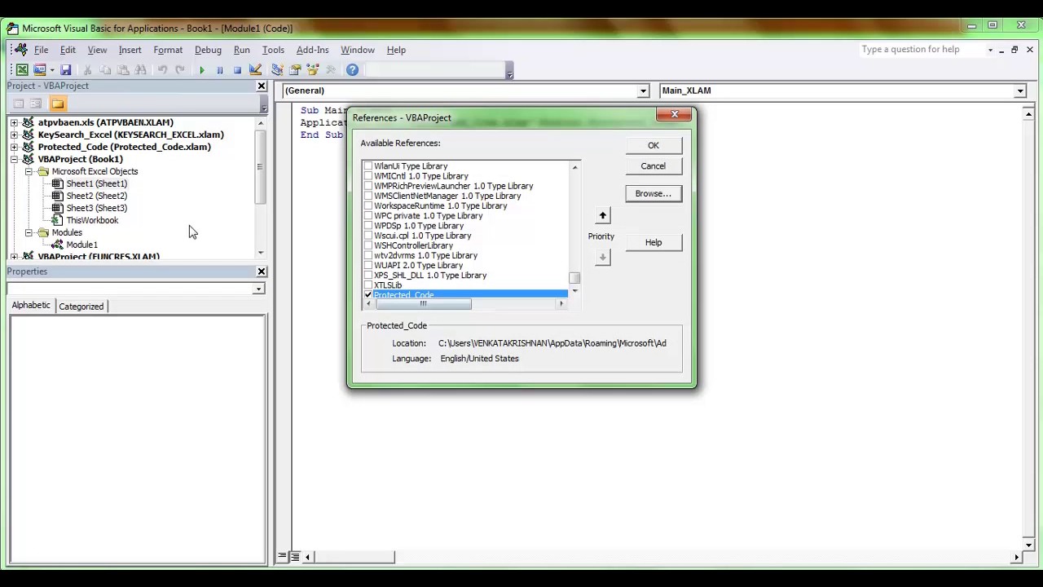Collapse the VBAProject (Book1) node
This screenshot has width=1043, height=587.
14,159
